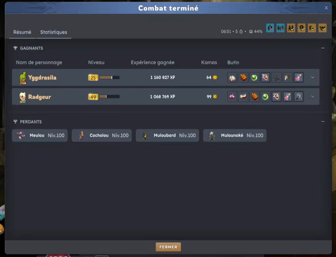Select the Meulou Niv.100 loser card
The width and height of the screenshot is (336, 257).
40,135
